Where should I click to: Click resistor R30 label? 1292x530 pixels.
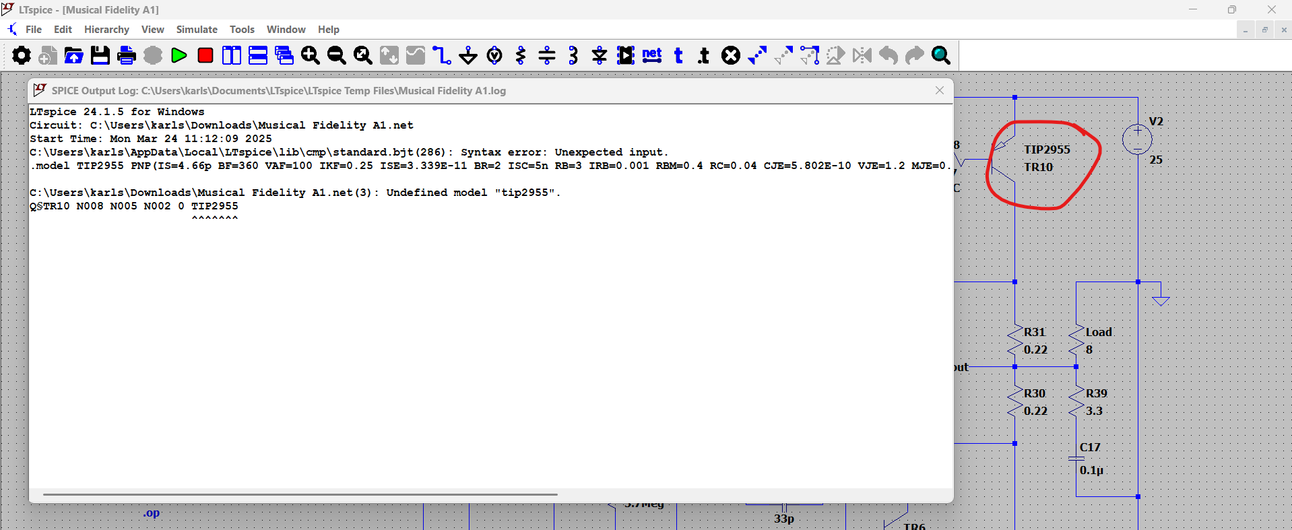(1035, 393)
